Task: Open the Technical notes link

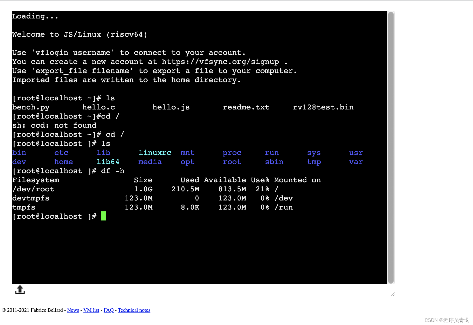Action: 134,310
